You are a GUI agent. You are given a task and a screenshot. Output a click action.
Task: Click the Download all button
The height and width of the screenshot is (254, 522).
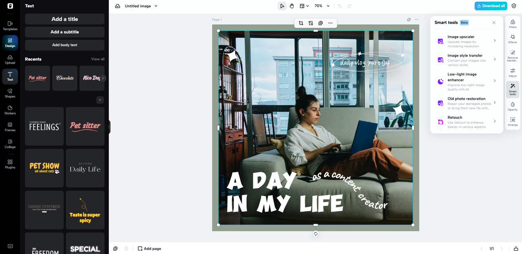491,6
